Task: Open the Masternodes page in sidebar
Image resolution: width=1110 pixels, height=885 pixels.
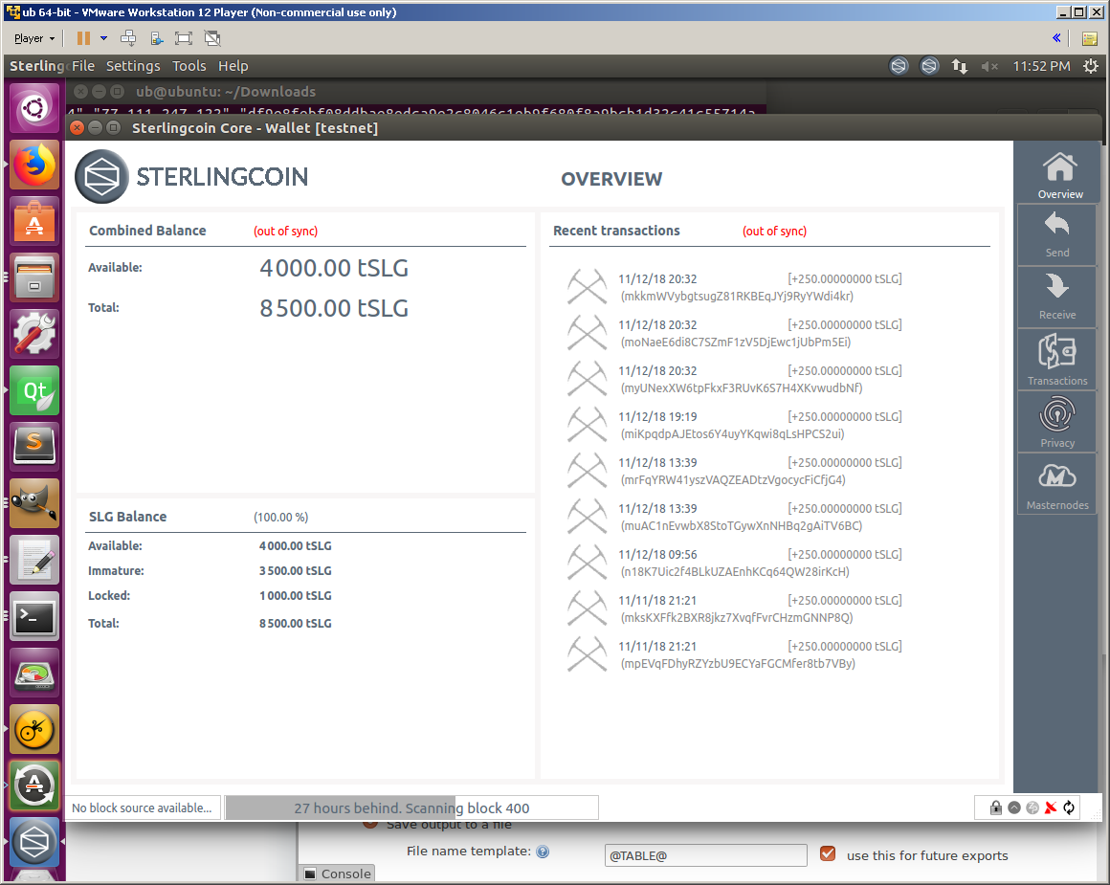Action: [x=1057, y=484]
